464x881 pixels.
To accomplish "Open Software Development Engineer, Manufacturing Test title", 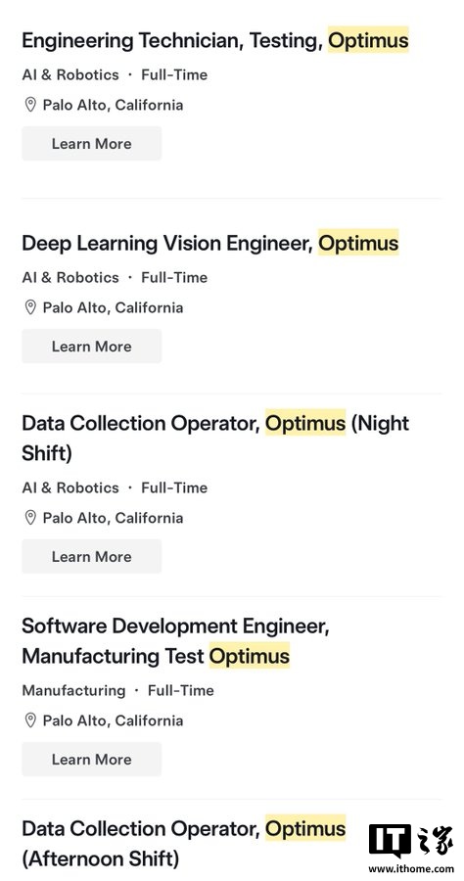I will 175,641.
